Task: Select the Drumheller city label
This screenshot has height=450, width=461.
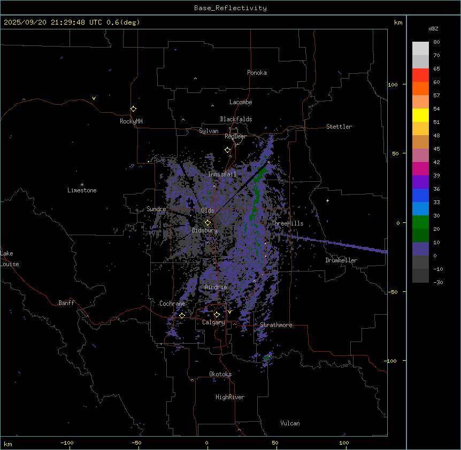Action: (x=341, y=260)
